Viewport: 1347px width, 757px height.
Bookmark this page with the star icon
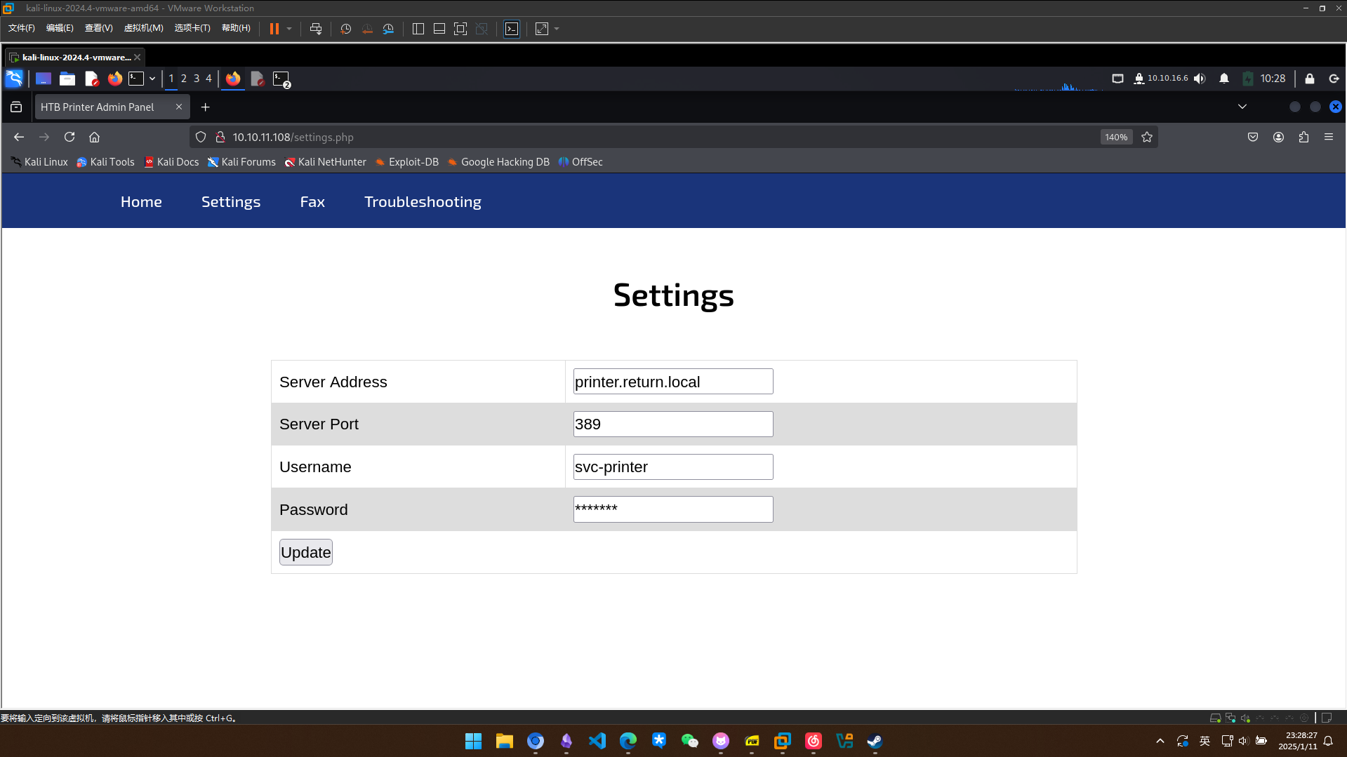coord(1147,137)
